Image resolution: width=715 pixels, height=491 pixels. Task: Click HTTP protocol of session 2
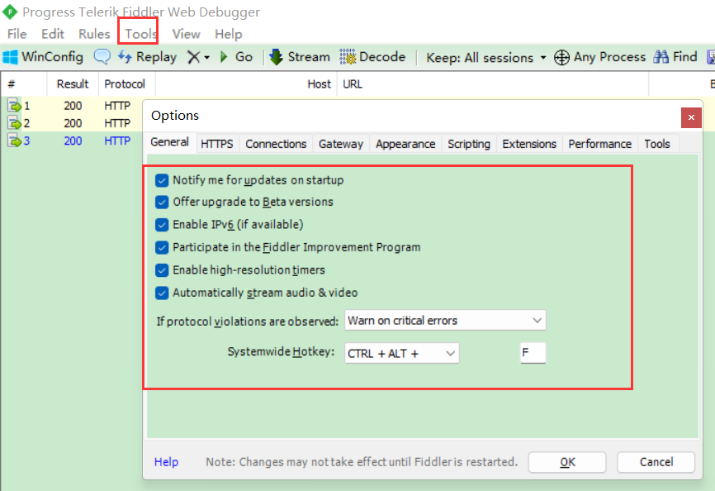point(117,123)
